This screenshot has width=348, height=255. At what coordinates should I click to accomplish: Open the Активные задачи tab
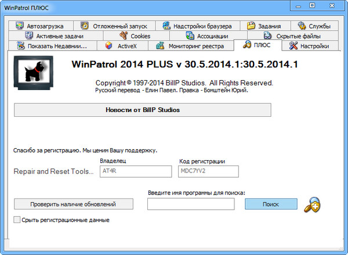pos(58,36)
